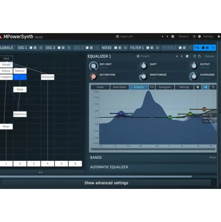Image resolution: width=221 pixels, height=222 pixels.
Task: Randomize FILTER 1 with its dice icon
Action: tap(148, 48)
